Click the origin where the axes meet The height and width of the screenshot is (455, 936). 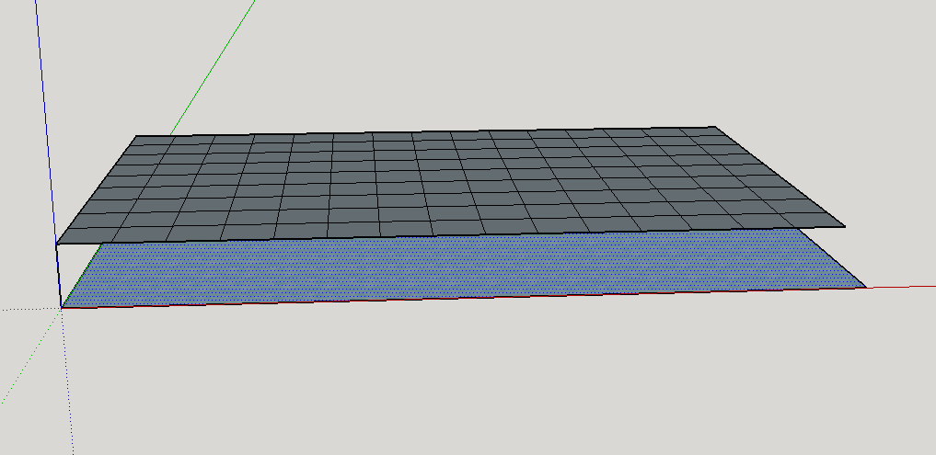click(x=62, y=308)
